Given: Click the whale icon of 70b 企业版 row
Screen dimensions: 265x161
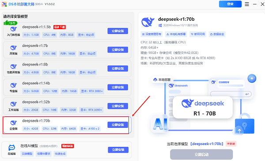Looking at the screenshot, I should pyautogui.click(x=14, y=123).
